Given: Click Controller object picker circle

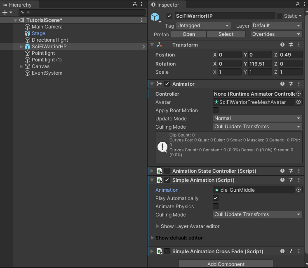Looking at the screenshot, I should coord(299,94).
